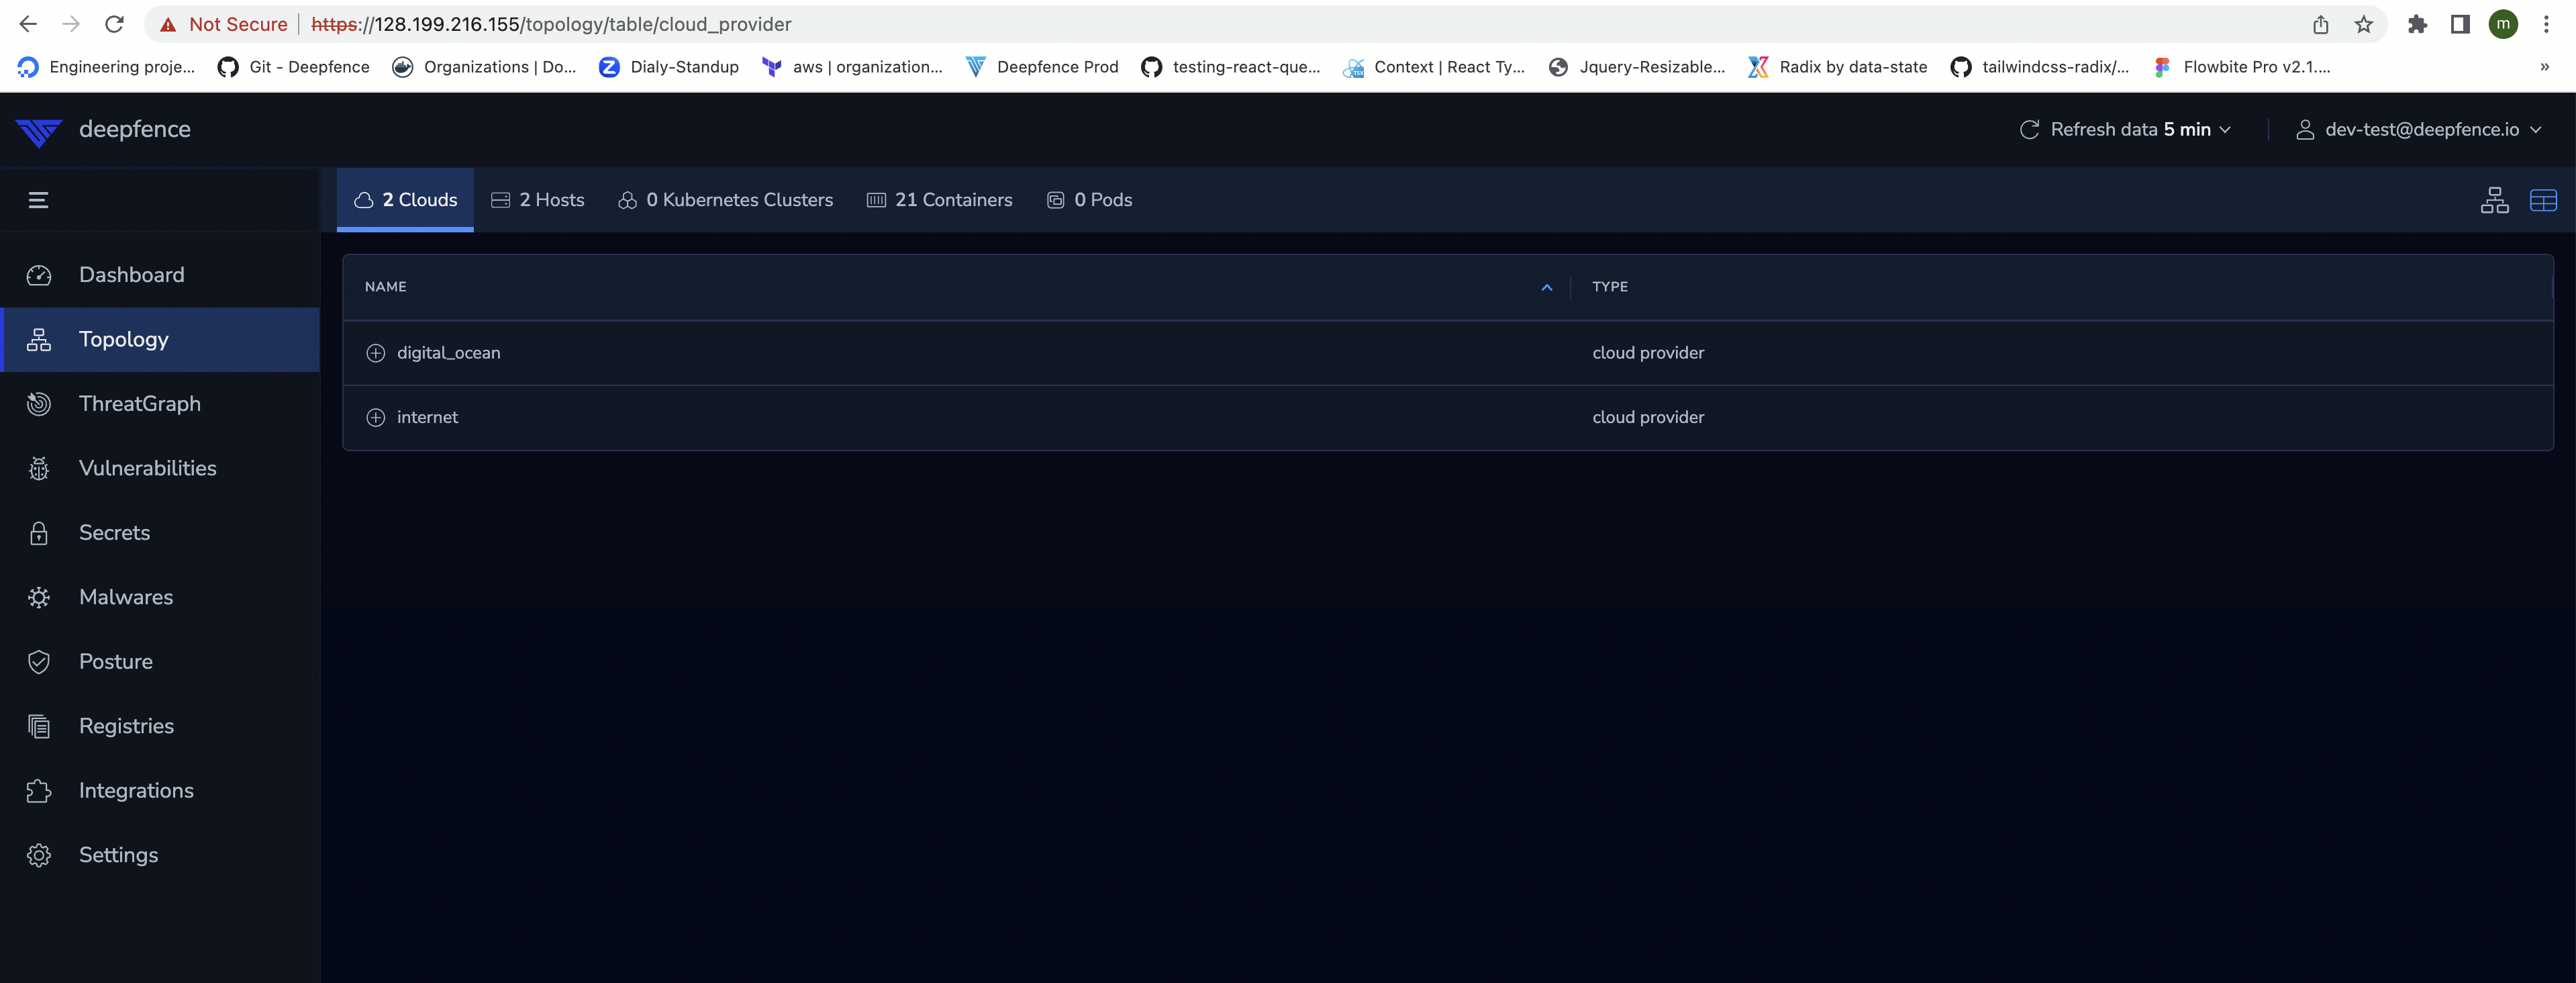2576x983 pixels.
Task: Toggle topology table view layout
Action: (2542, 199)
